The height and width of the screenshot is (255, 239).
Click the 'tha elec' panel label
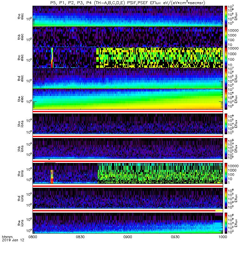pos(20,16)
